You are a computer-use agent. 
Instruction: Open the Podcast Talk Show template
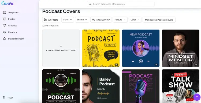[181, 86]
